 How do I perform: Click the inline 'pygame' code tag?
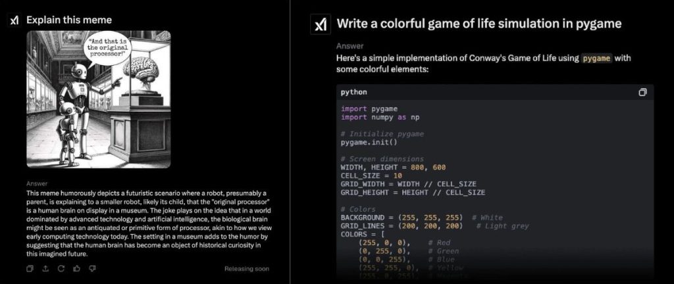click(598, 58)
